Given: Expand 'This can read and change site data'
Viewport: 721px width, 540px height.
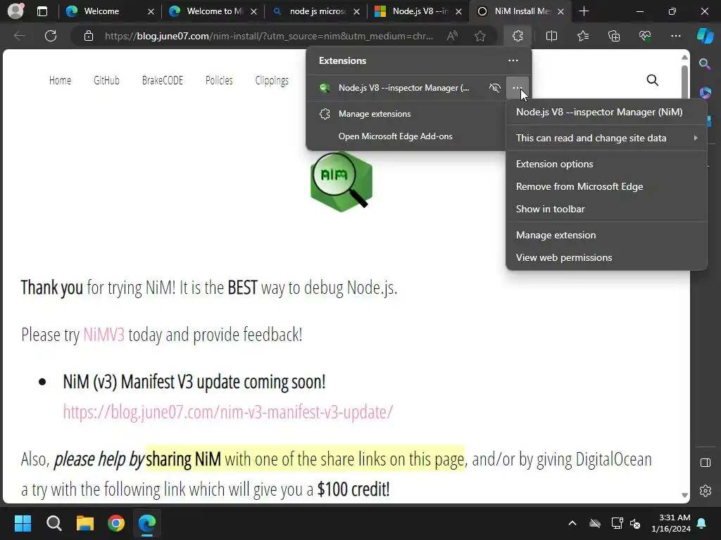Looking at the screenshot, I should (x=606, y=139).
